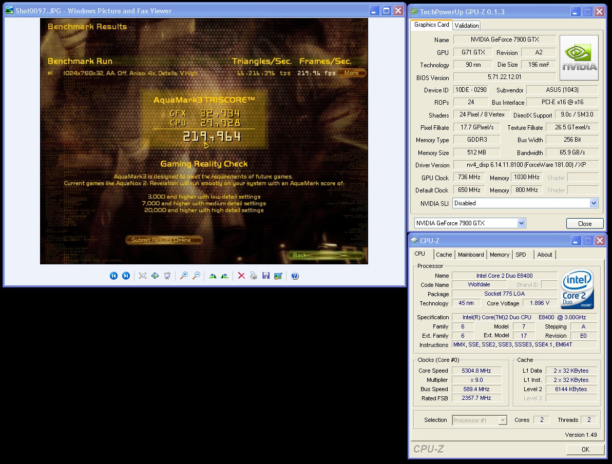
Task: Click the NVIDIA logo in GPU-Z
Action: [x=579, y=58]
